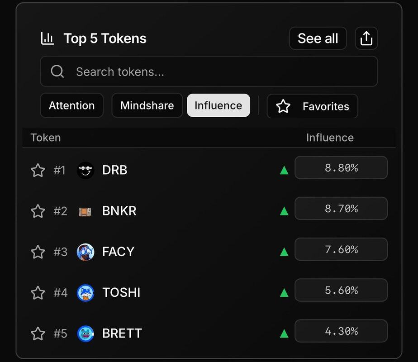Click the magnifier icon in search bar
The width and height of the screenshot is (418, 362).
click(x=57, y=71)
